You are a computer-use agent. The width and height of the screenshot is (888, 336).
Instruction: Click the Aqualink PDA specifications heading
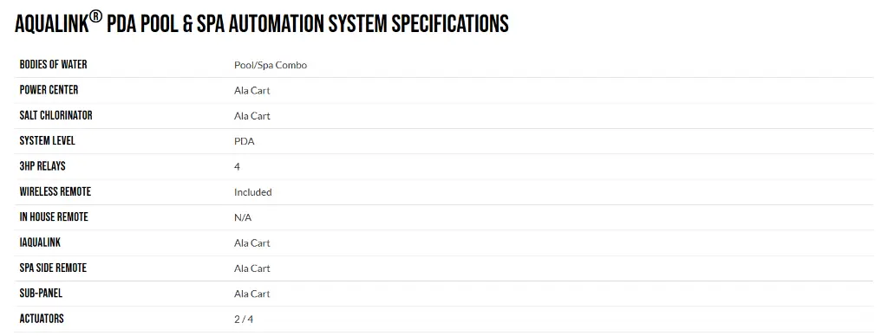click(262, 23)
